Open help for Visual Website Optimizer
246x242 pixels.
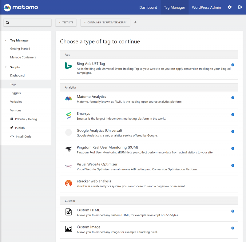pyautogui.click(x=233, y=165)
